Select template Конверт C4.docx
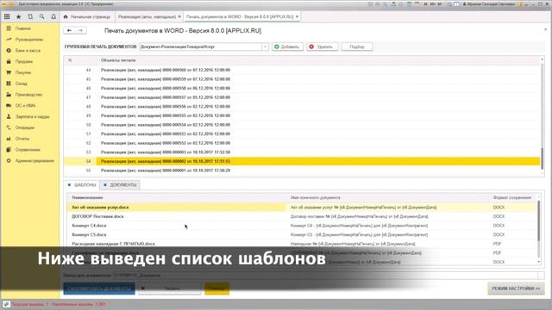Screen dimensions: 552x310 (x=89, y=226)
